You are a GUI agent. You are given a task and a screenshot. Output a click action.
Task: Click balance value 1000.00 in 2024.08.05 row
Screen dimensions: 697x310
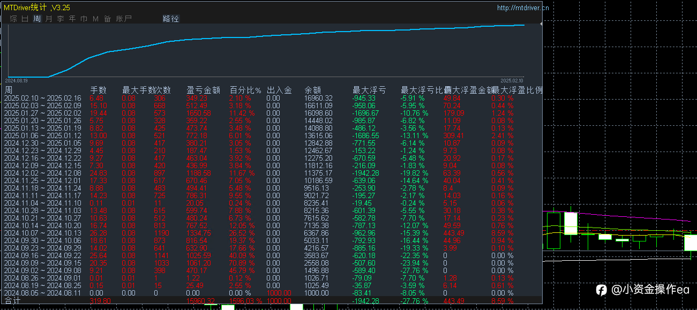317,293
